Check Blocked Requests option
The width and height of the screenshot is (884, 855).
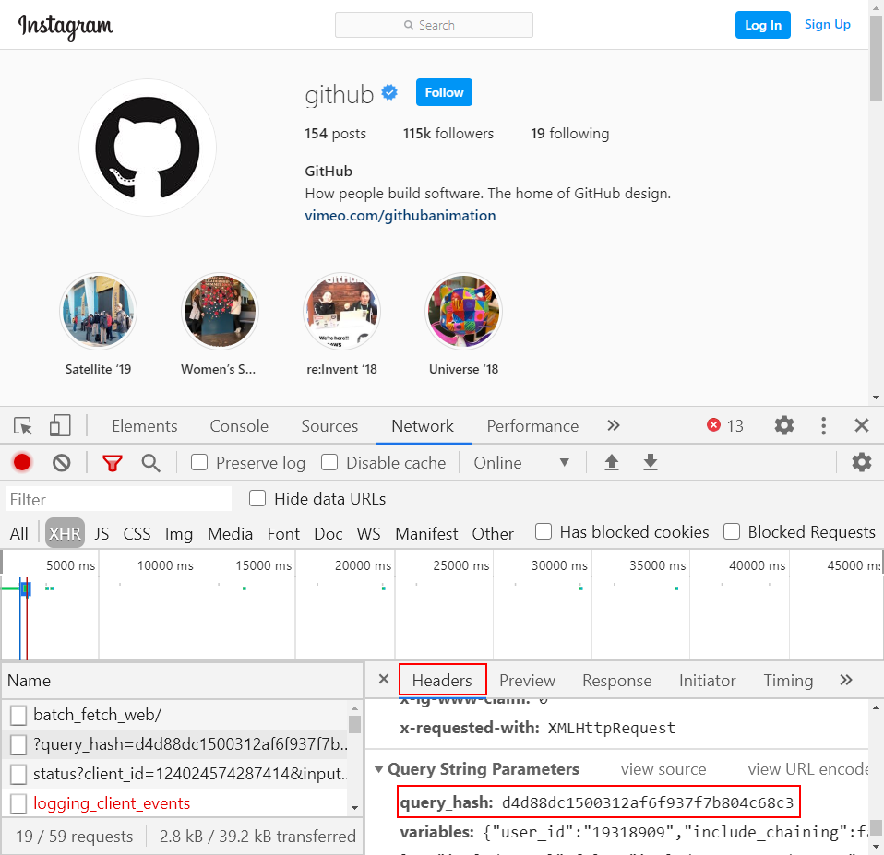(x=732, y=531)
